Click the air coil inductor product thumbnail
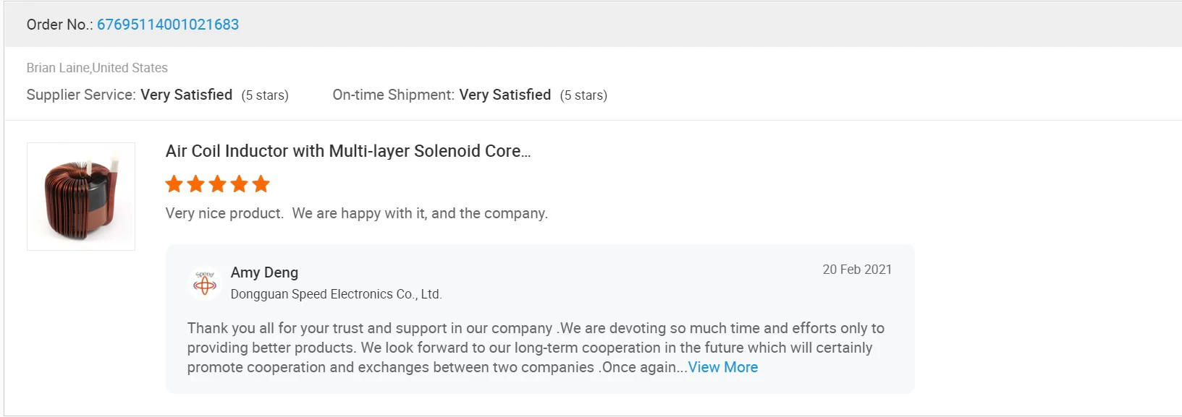The height and width of the screenshot is (417, 1182). (x=81, y=197)
